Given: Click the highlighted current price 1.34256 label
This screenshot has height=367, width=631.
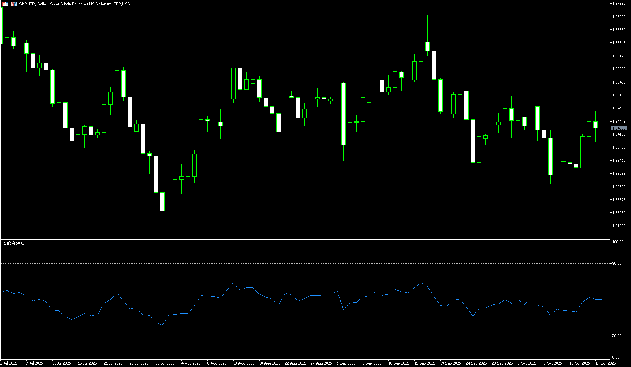Looking at the screenshot, I should 618,128.
